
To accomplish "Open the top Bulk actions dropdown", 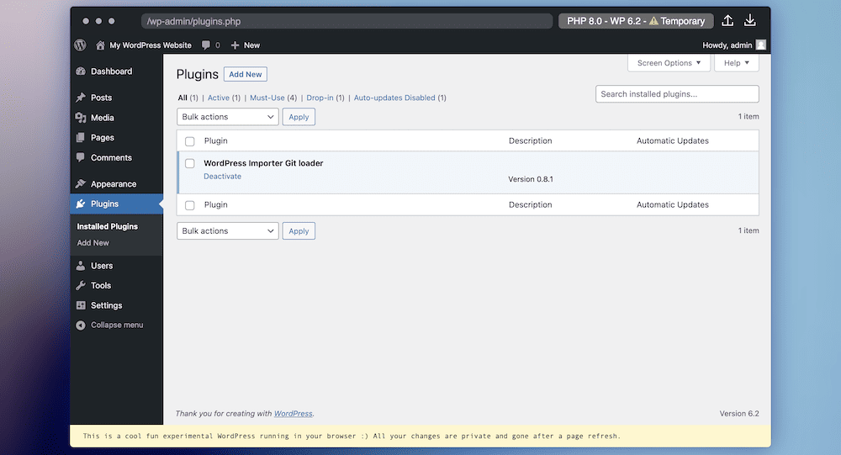I will [227, 117].
